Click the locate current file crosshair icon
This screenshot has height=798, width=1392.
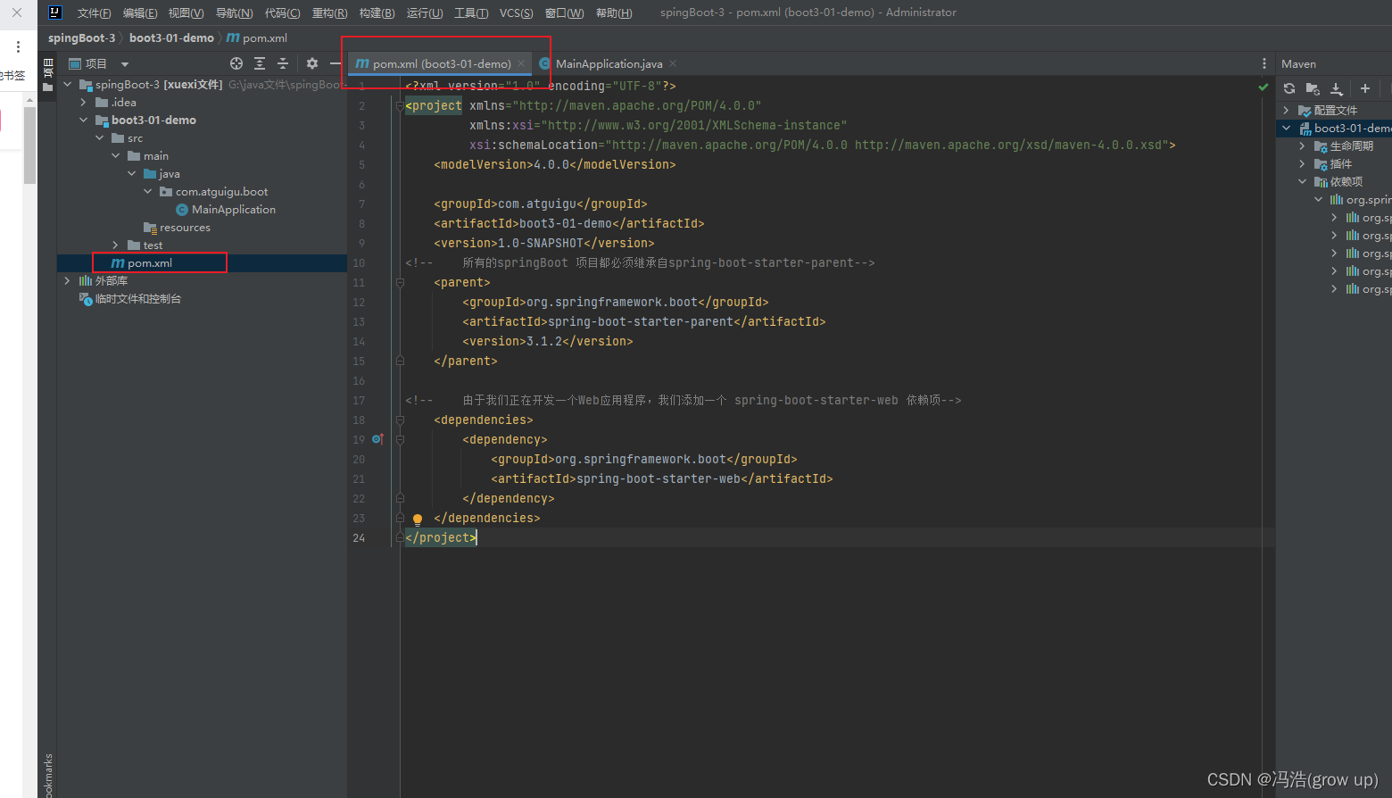[236, 63]
